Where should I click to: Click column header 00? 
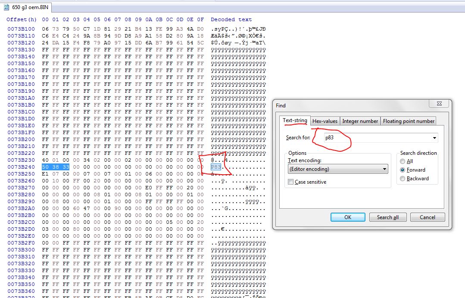tap(45, 19)
